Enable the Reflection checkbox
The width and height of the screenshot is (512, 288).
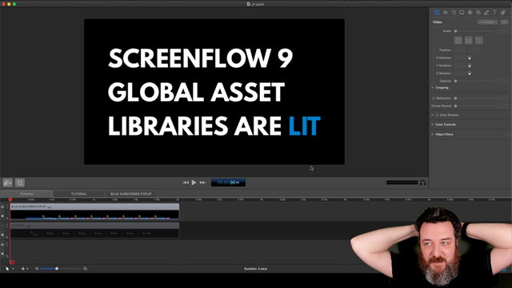pyautogui.click(x=434, y=98)
